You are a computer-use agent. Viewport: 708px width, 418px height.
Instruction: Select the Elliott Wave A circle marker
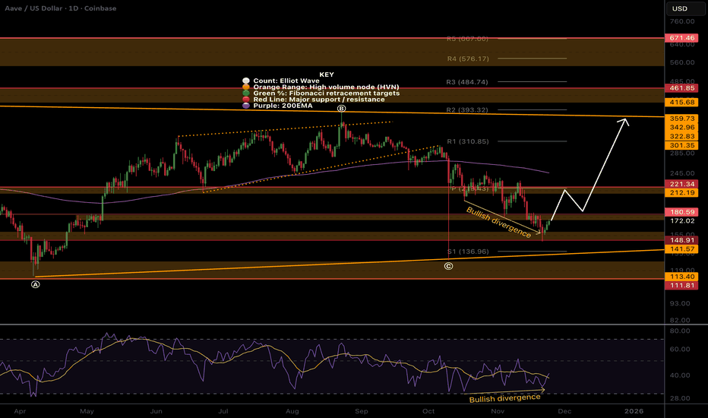[35, 284]
